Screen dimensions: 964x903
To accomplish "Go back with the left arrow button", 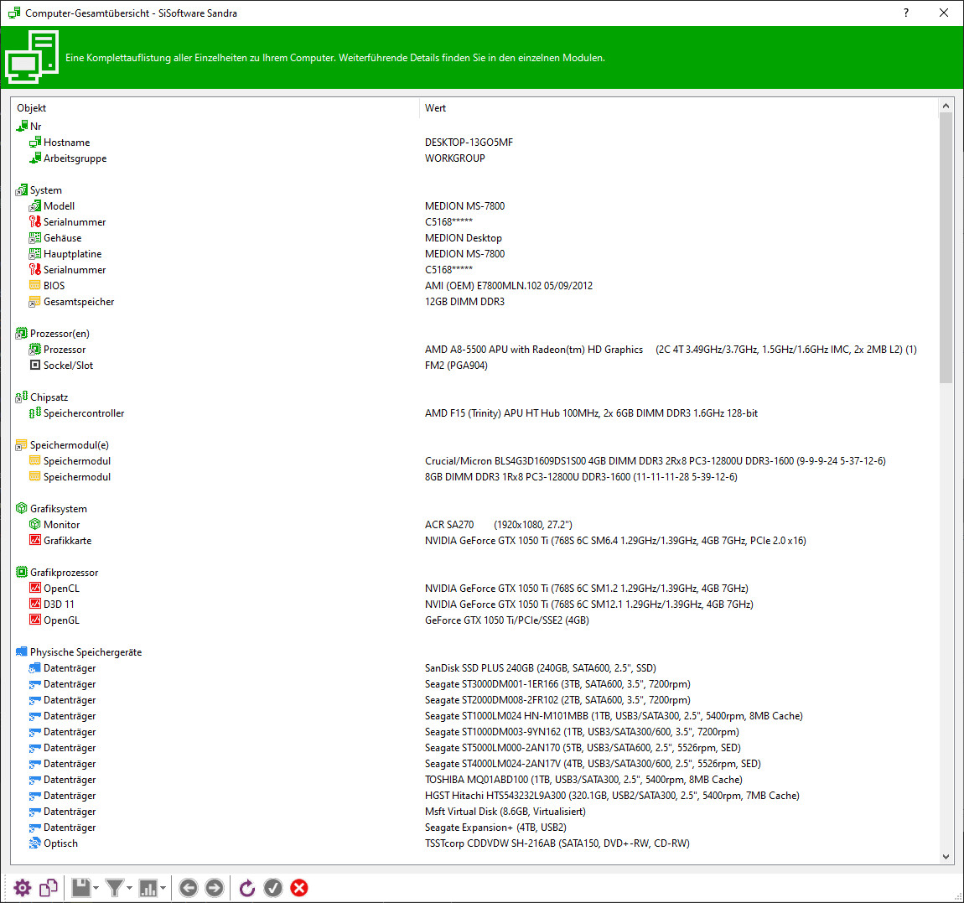I will point(189,888).
